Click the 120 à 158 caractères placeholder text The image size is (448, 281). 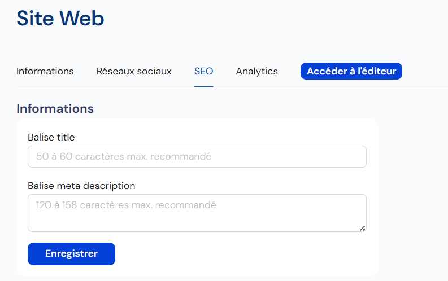point(126,205)
